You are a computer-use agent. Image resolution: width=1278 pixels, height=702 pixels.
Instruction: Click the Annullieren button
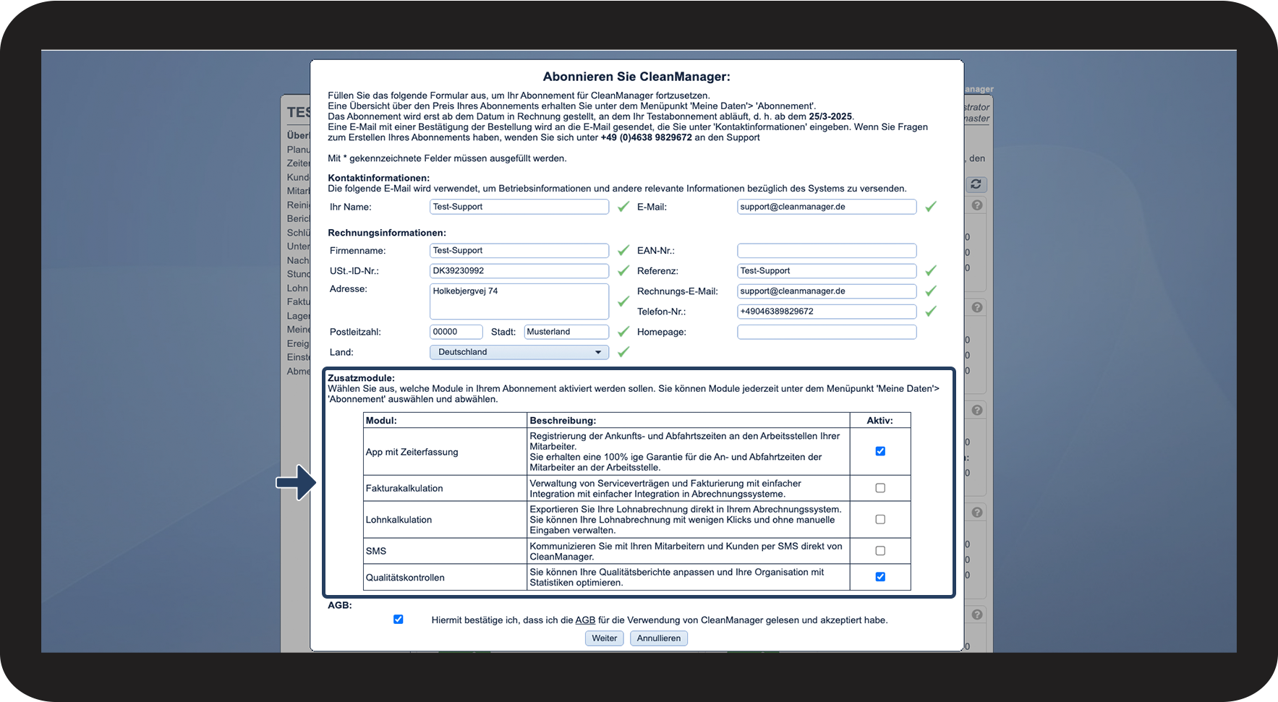pyautogui.click(x=659, y=638)
